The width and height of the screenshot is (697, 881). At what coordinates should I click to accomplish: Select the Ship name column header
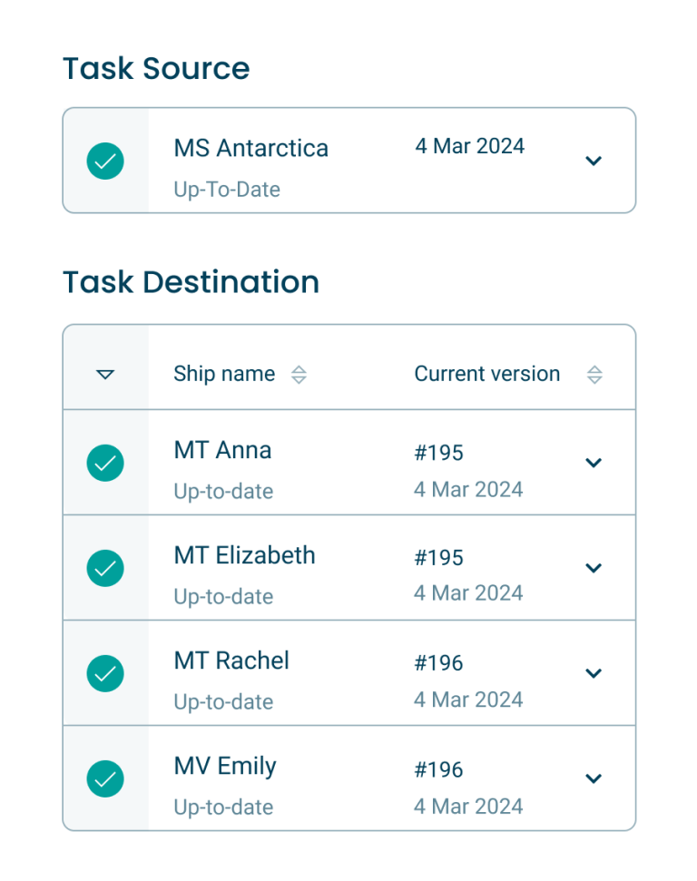click(223, 373)
